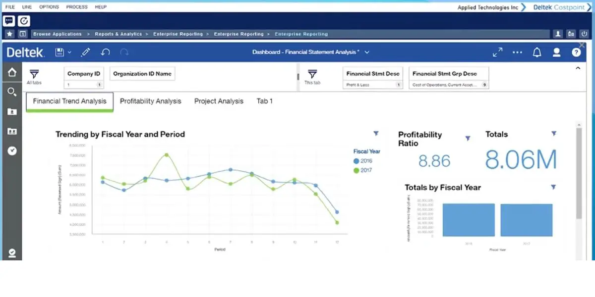This screenshot has width=595, height=297.
Task: Click the dashboard vertical scrollbar
Action: (x=579, y=173)
